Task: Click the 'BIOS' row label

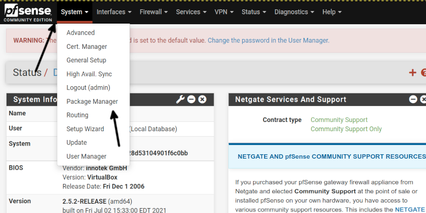Action: (x=16, y=168)
